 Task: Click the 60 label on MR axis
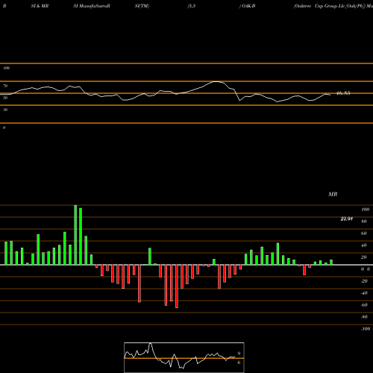pyautogui.click(x=364, y=233)
